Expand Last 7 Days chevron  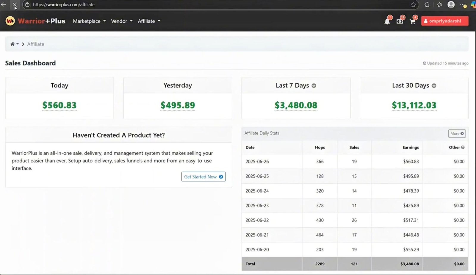314,86
